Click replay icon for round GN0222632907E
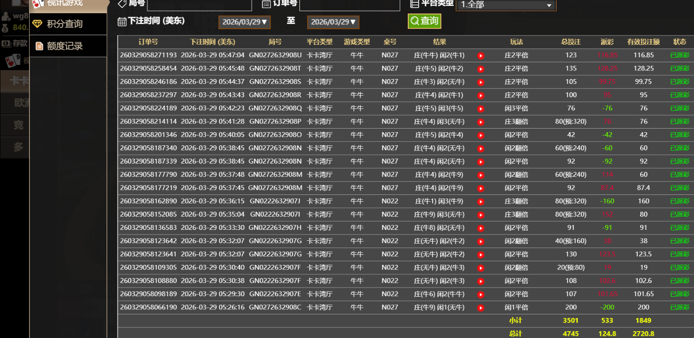 pos(481,295)
